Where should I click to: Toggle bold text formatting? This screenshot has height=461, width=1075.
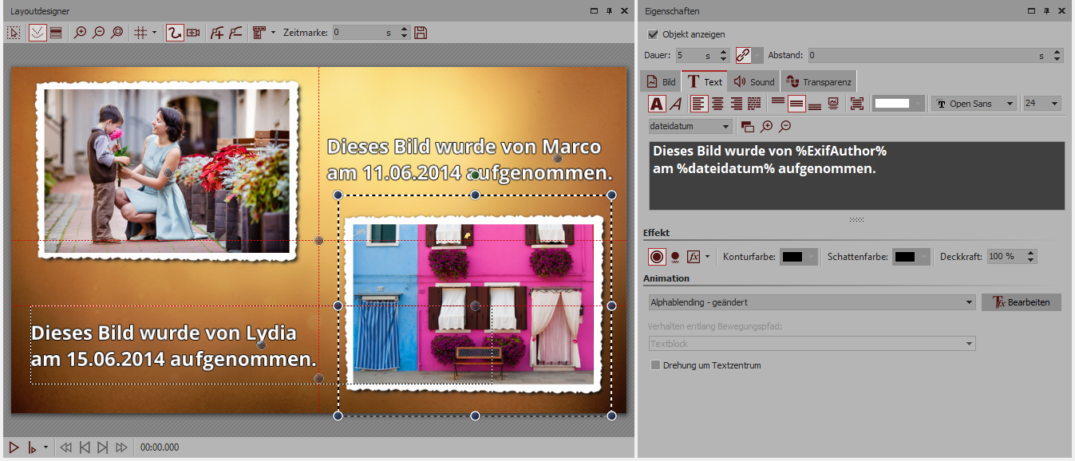point(656,104)
